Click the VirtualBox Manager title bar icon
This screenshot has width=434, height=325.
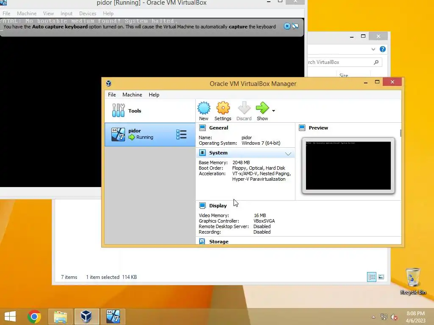coord(109,83)
